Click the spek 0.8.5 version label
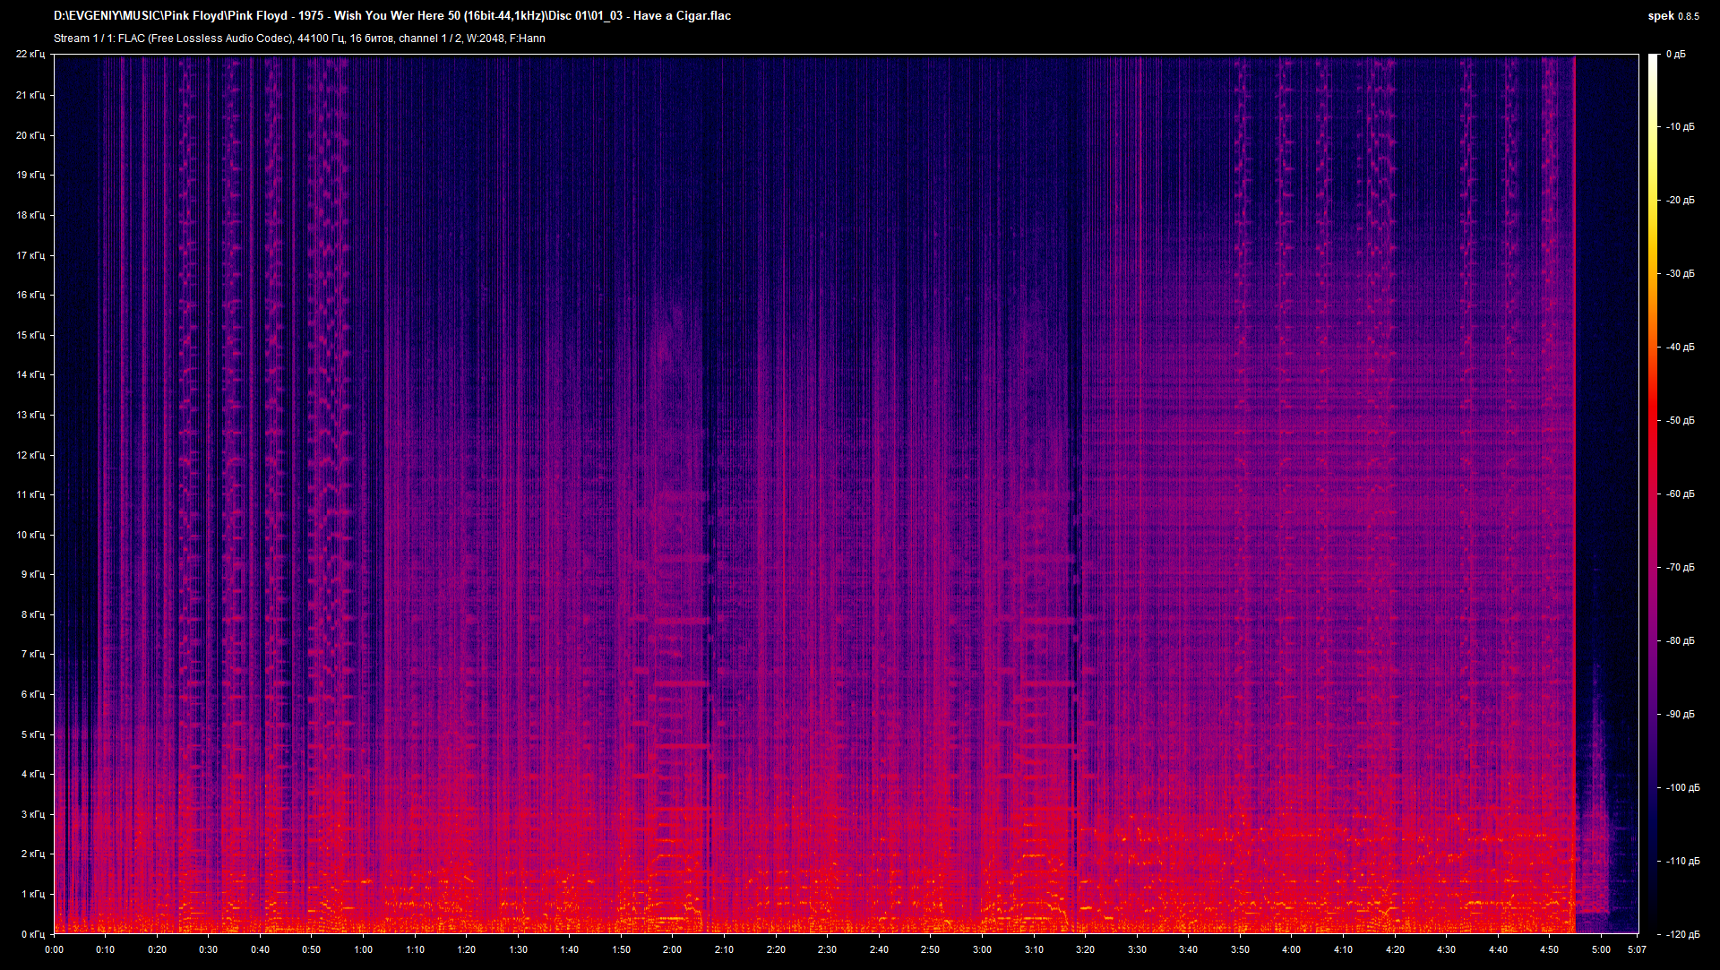 tap(1673, 15)
